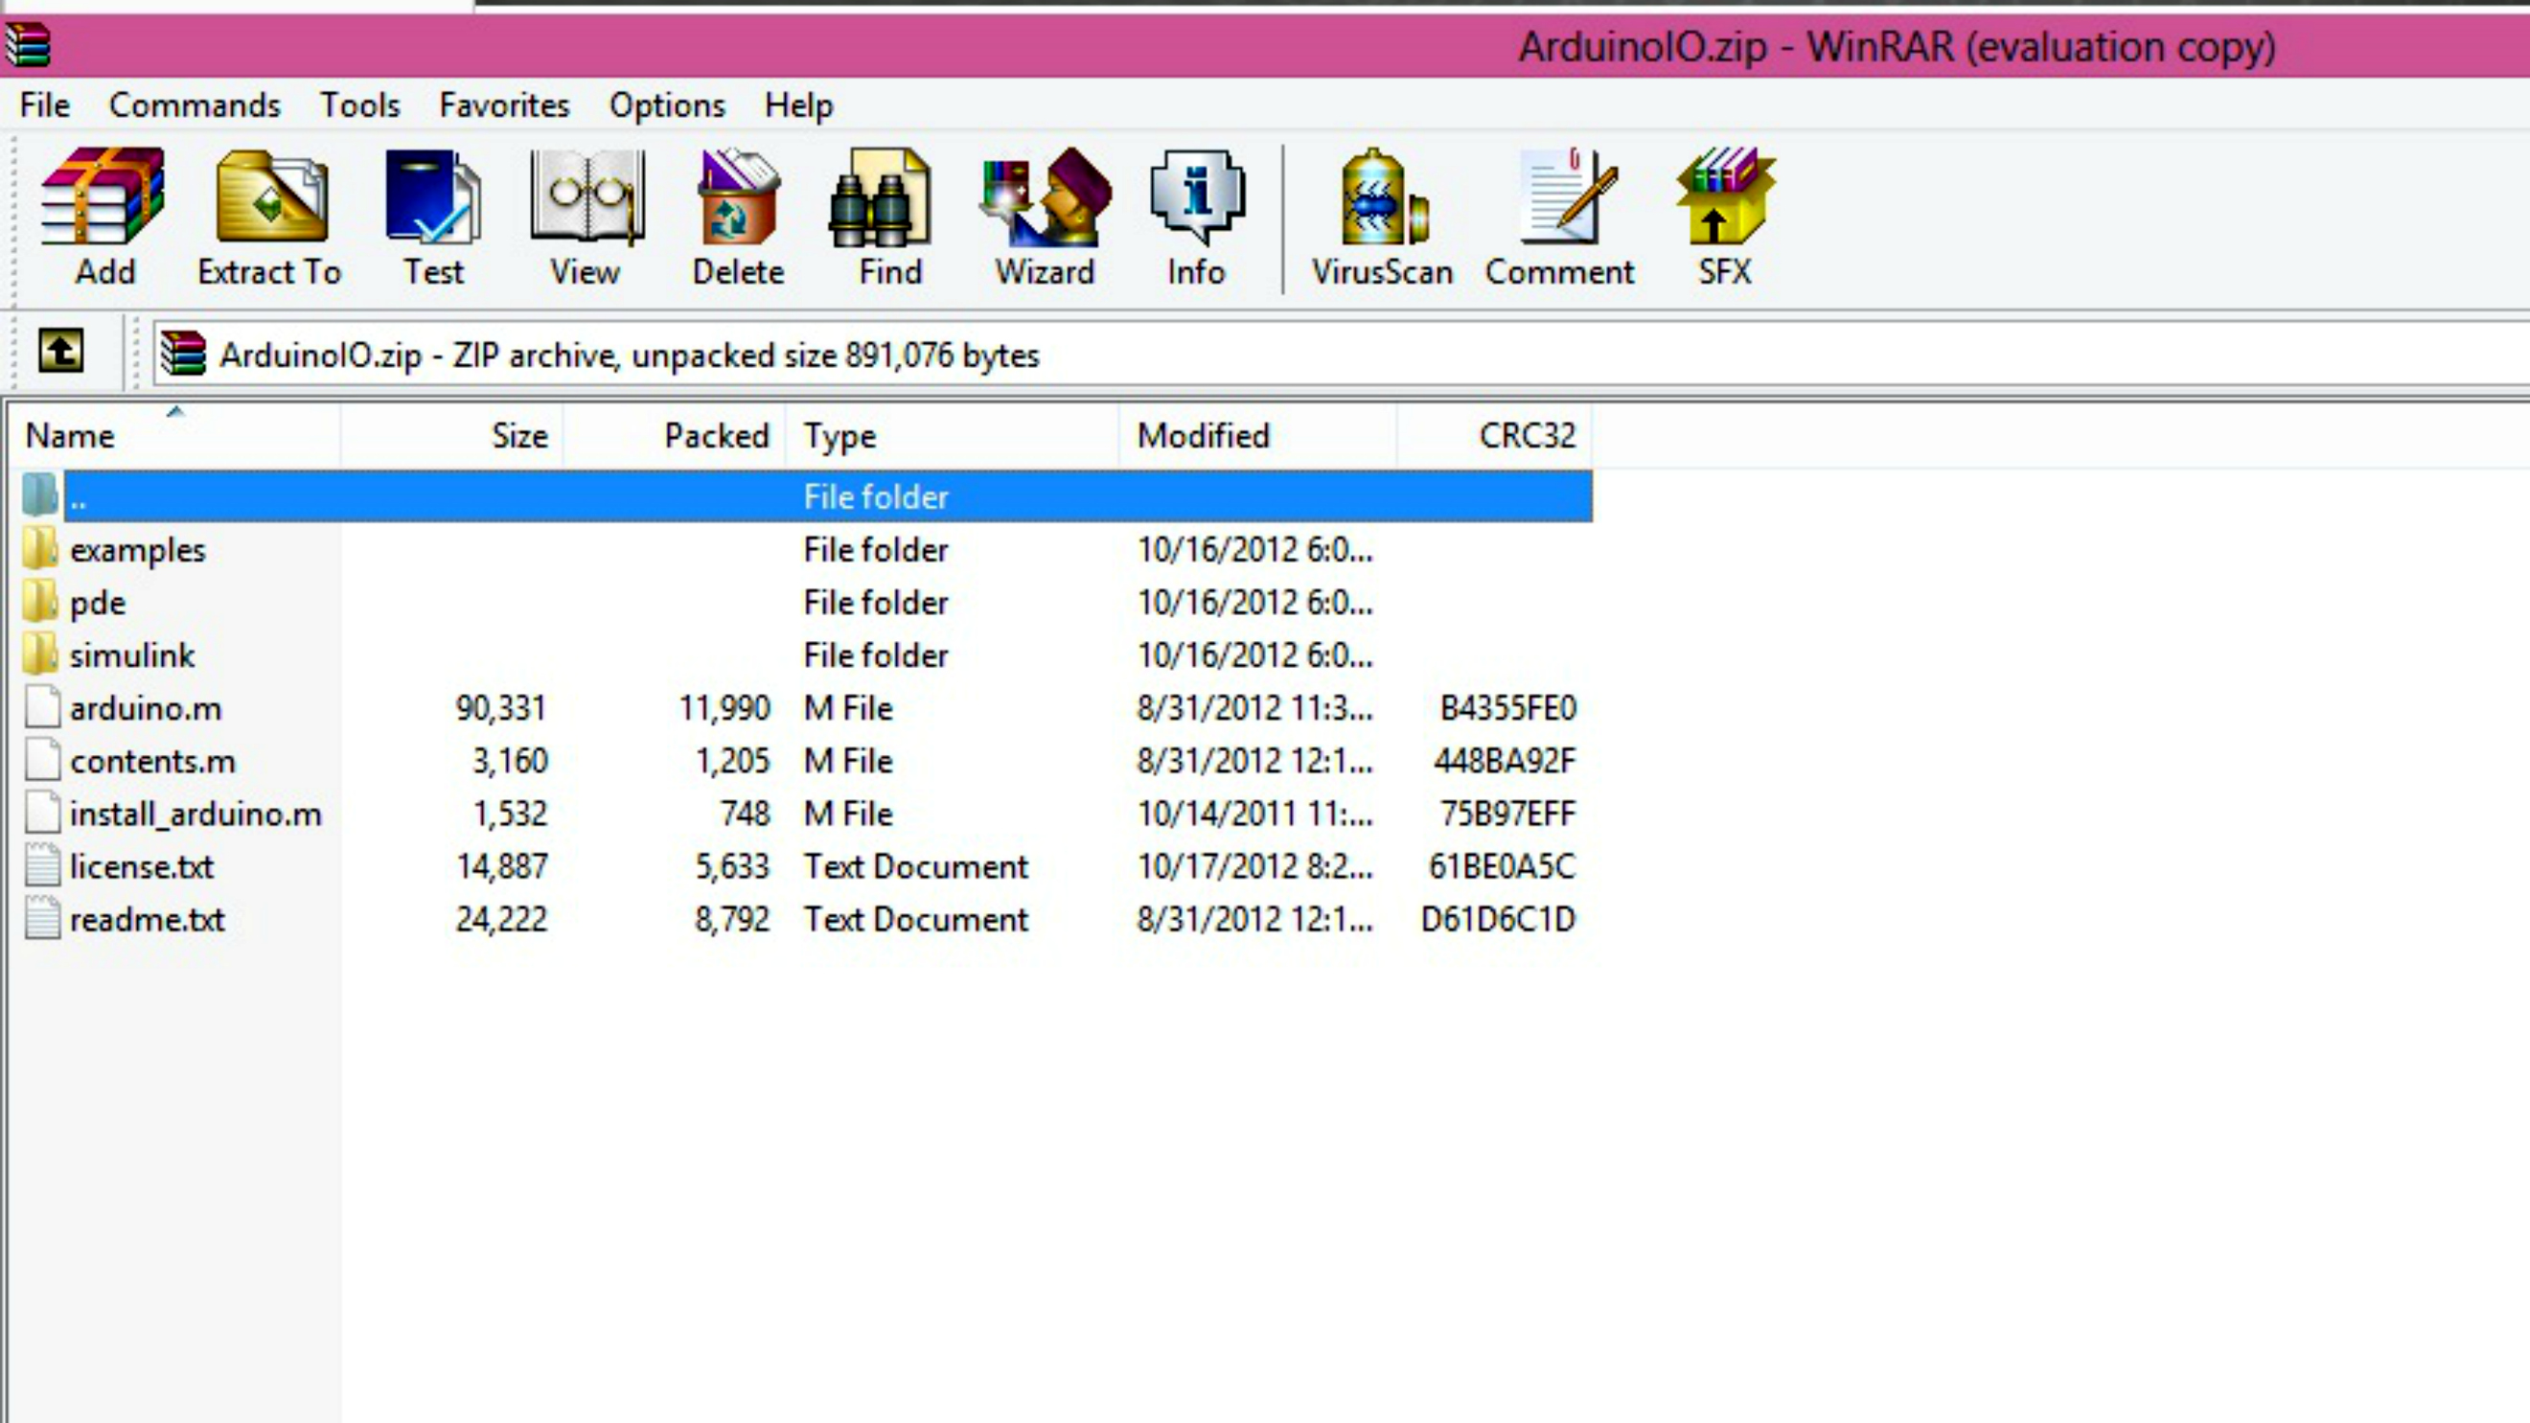The width and height of the screenshot is (2530, 1423).
Task: Click CRC32 value 448BA92F
Action: click(x=1505, y=761)
